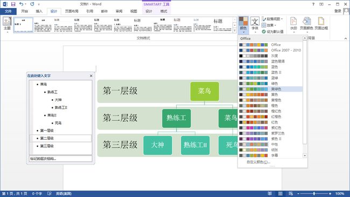This screenshot has height=197, width=350.
Task: Click the zoom in plus button
Action: pyautogui.click(x=330, y=193)
